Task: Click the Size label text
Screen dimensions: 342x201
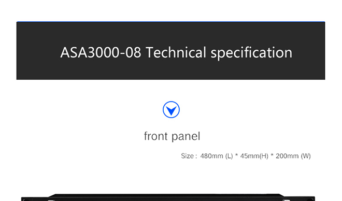Action: (189, 156)
